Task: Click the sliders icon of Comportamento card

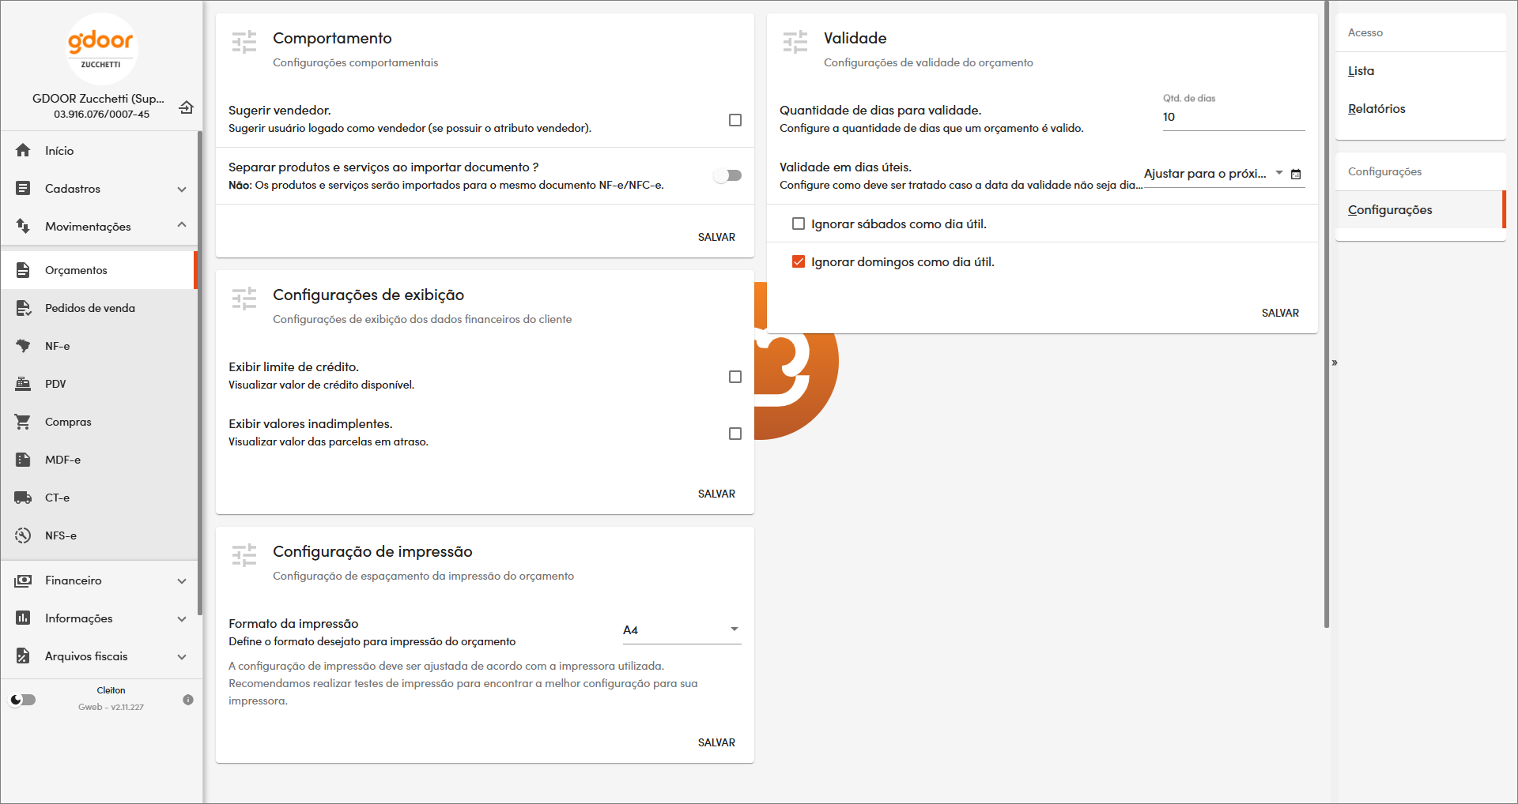Action: pos(244,41)
